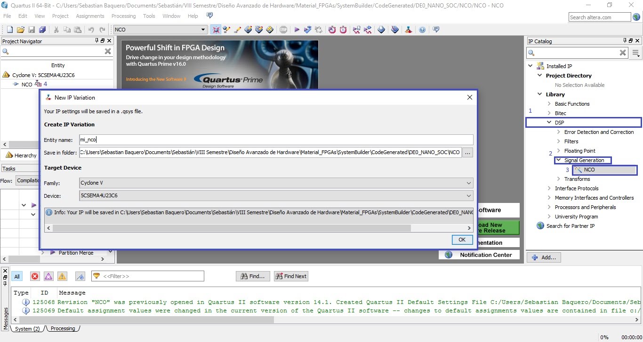This screenshot has width=643, height=342.
Task: Expand Memory Interfaces and Controllers
Action: tap(549, 198)
